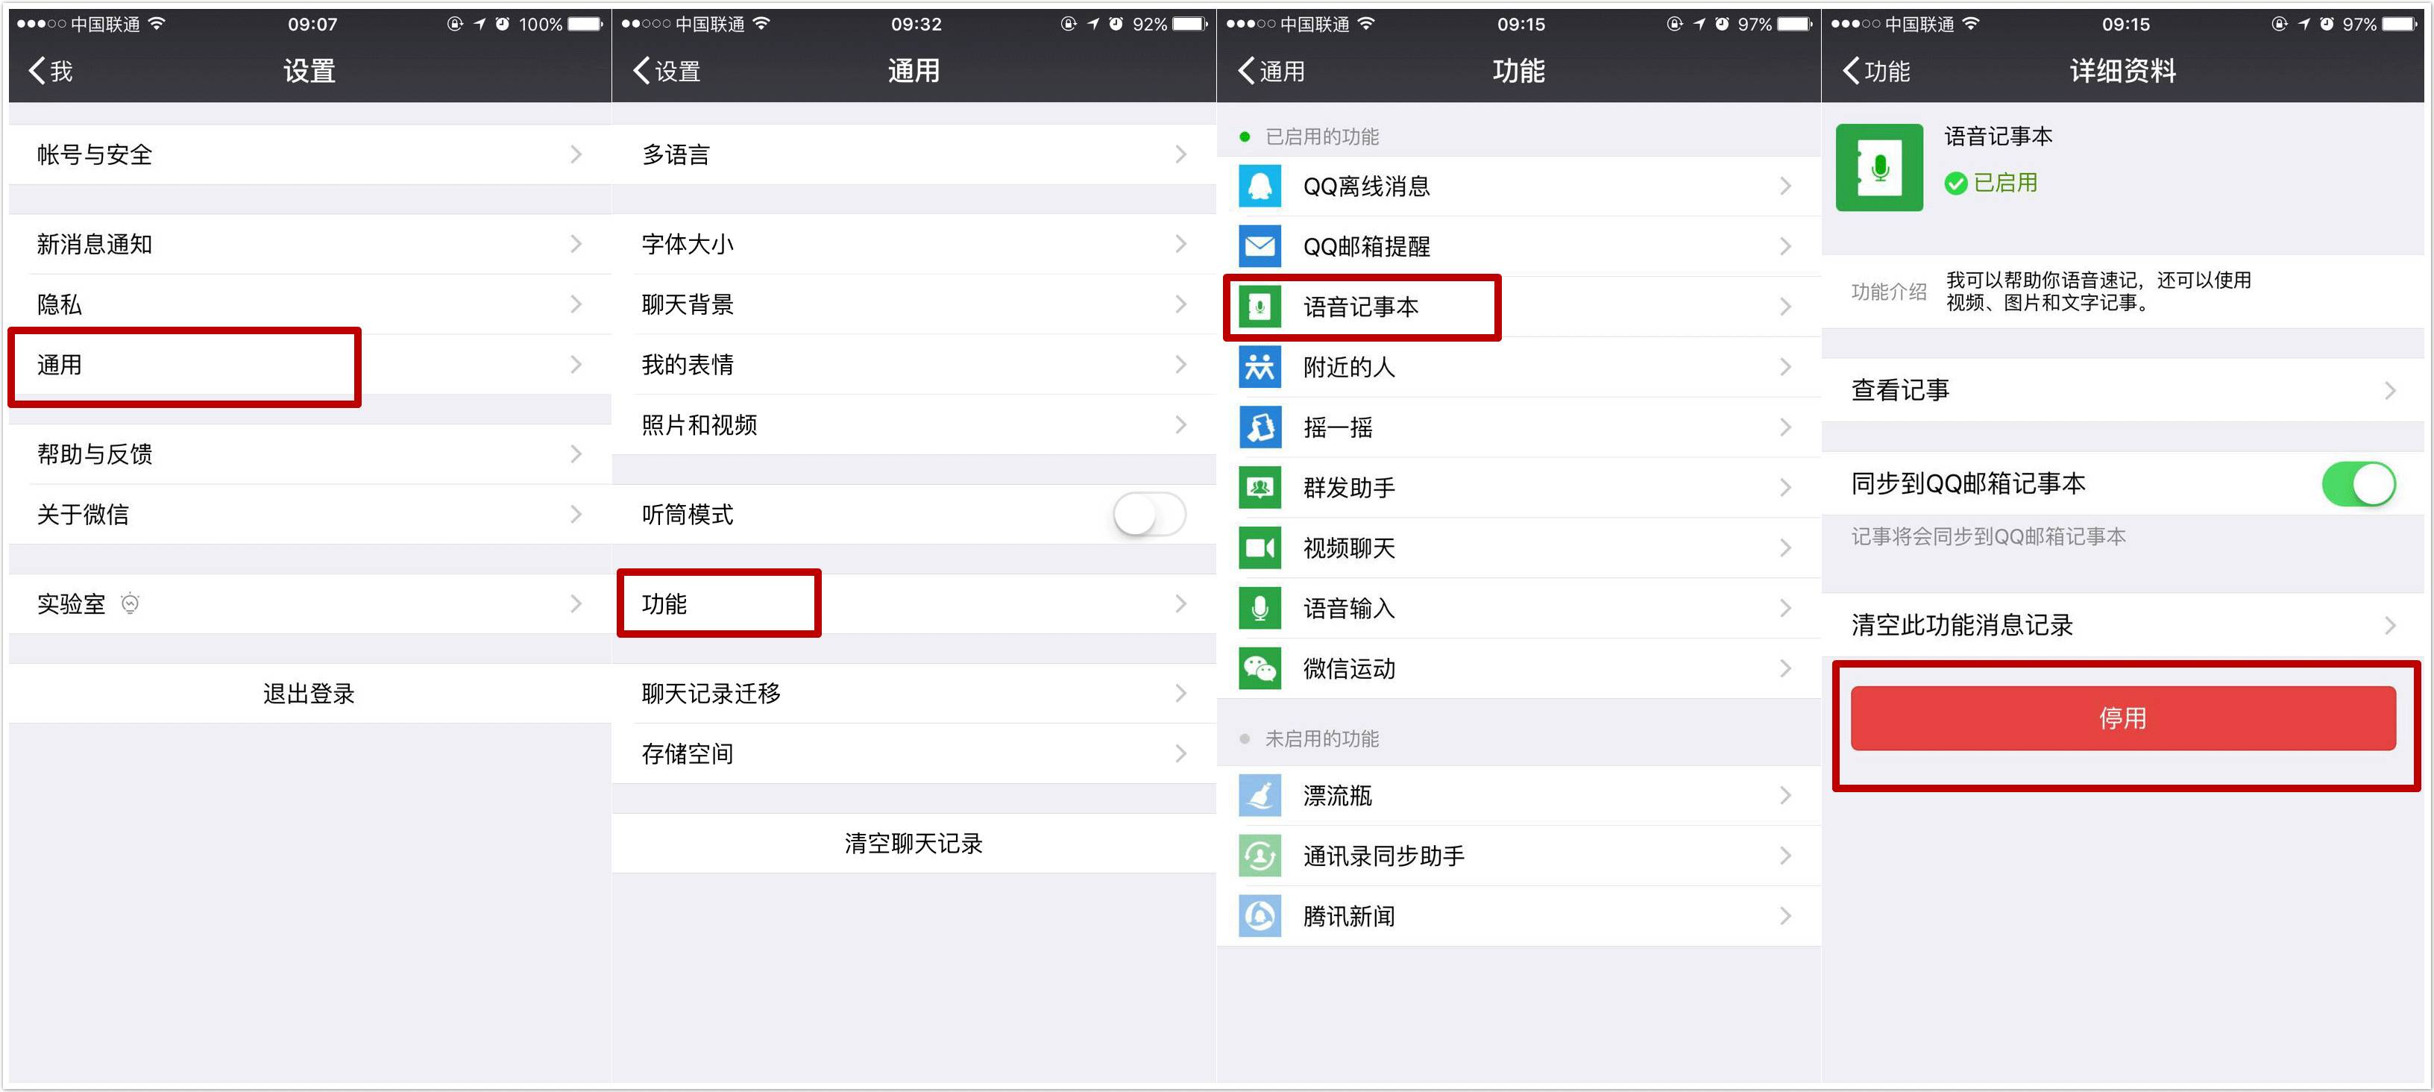Open the 视频聊天 video chat icon

pos(1259,547)
